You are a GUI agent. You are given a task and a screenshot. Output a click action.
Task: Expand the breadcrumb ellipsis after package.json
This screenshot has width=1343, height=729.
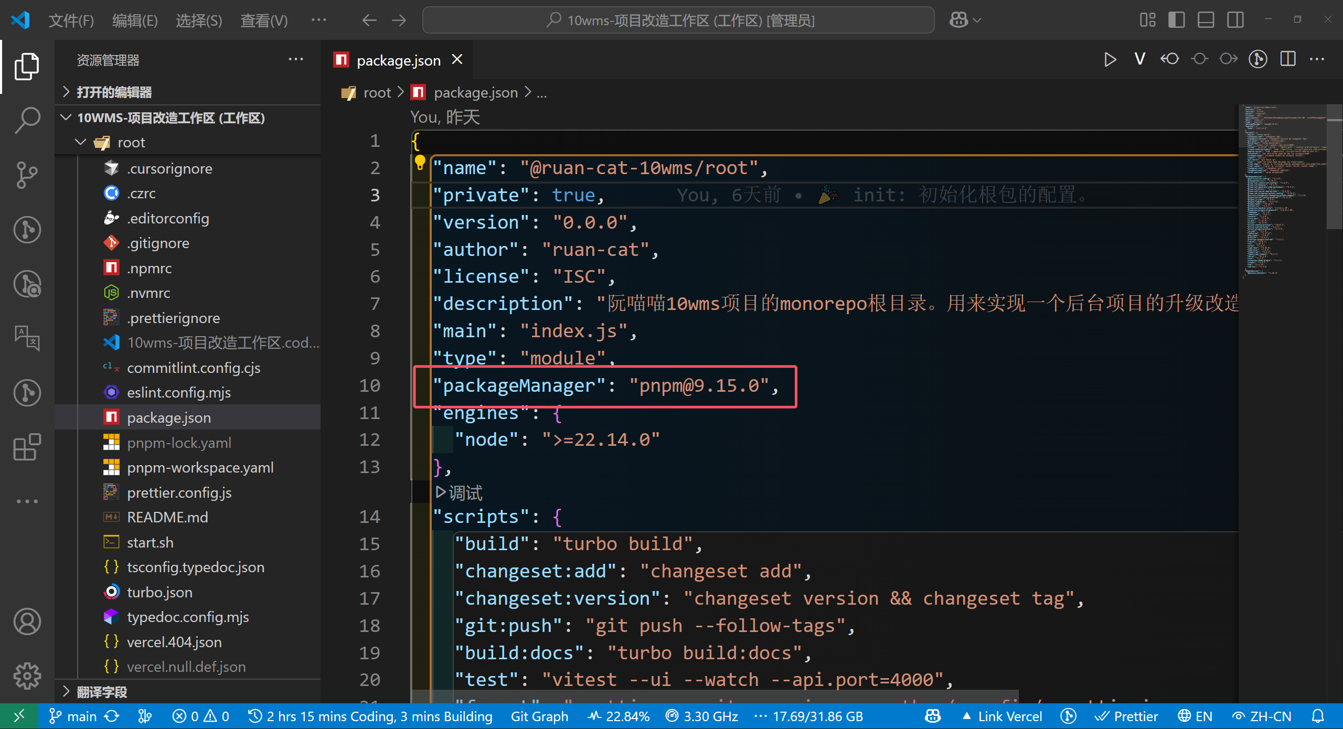click(x=542, y=93)
